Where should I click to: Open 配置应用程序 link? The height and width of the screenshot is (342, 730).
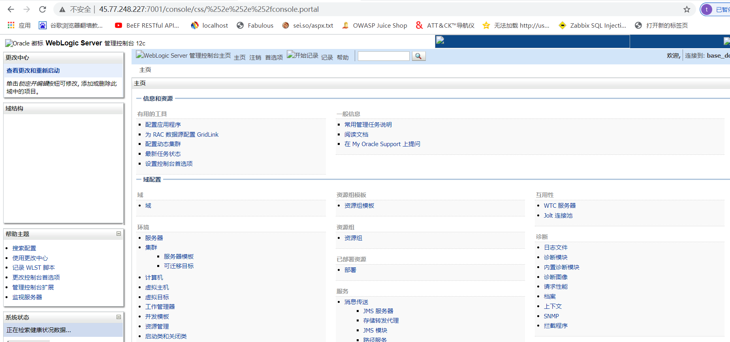[x=163, y=124]
